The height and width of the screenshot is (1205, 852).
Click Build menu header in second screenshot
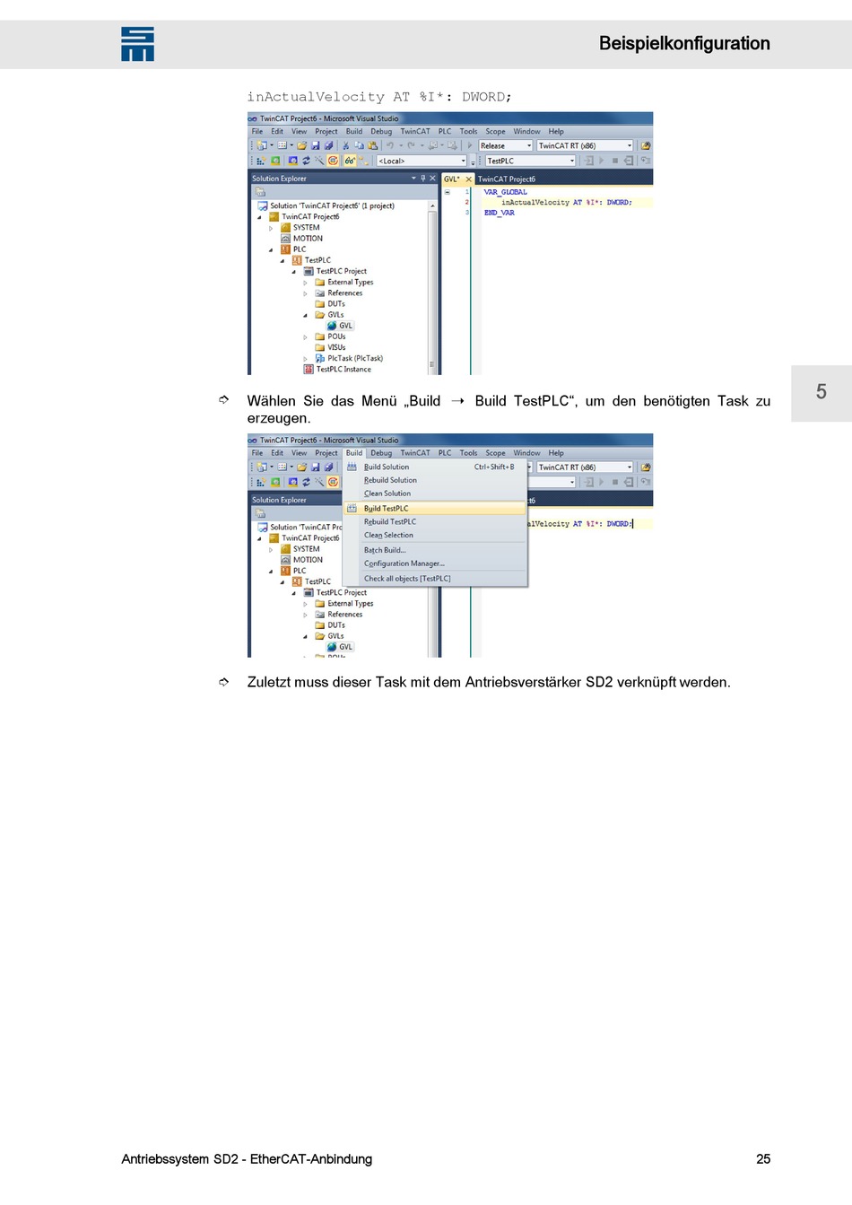click(354, 453)
